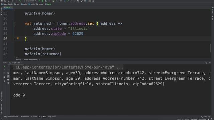Click the editor vertical scrollbar thumb
The width and height of the screenshot is (214, 120).
(210, 48)
